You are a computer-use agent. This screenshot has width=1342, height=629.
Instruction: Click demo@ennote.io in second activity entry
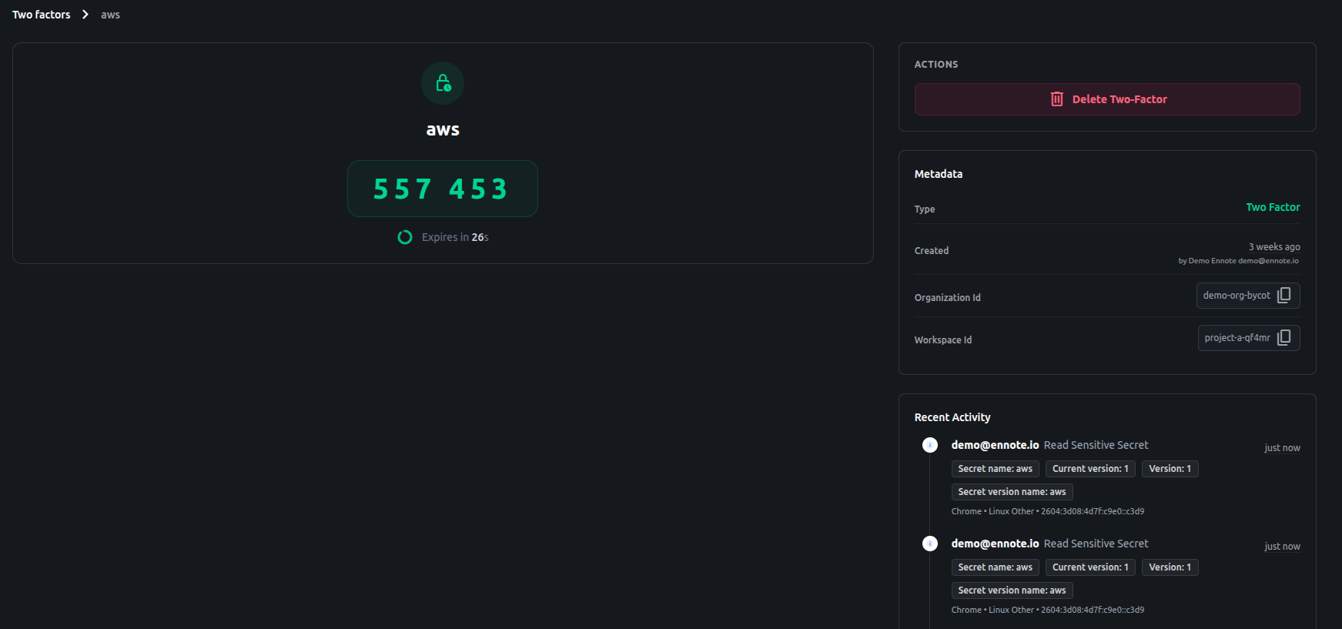click(995, 544)
